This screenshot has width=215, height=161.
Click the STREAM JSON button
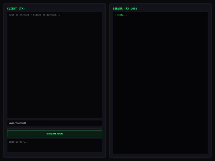coord(55,134)
